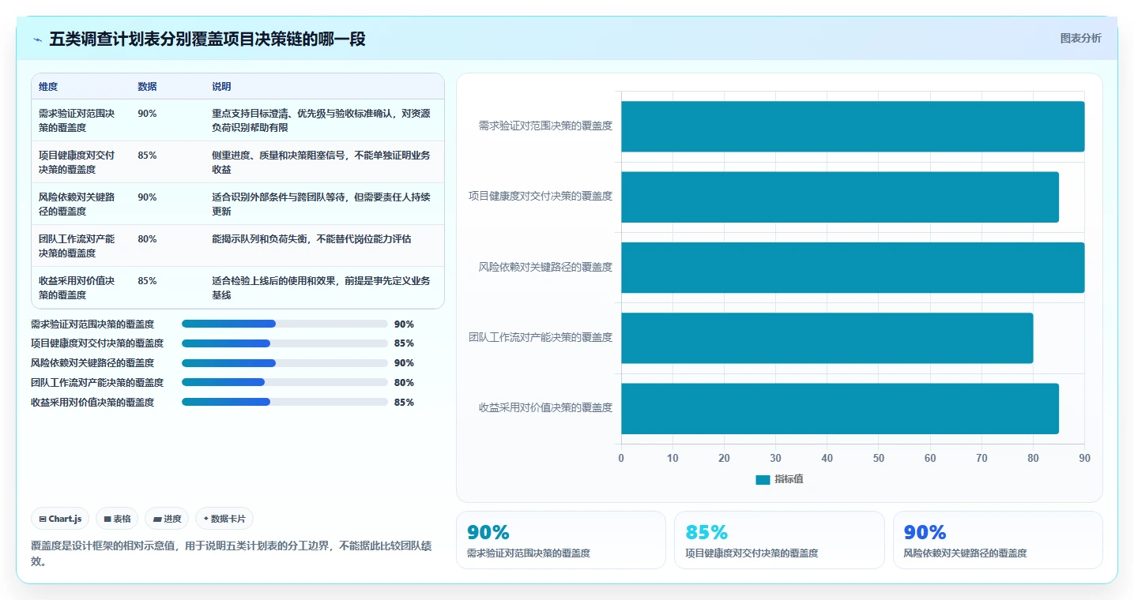This screenshot has width=1134, height=600.
Task: Click the 80% value in table
Action: (x=147, y=239)
